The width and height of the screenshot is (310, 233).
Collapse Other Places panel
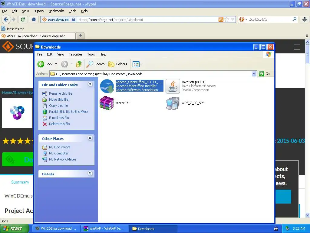pyautogui.click(x=90, y=138)
